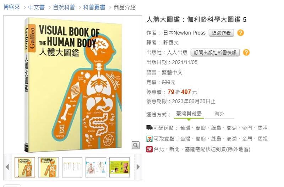Viewport: 284px width, 187px height.
Task: Click help icon beside 追蹤作者 button
Action: tap(241, 33)
